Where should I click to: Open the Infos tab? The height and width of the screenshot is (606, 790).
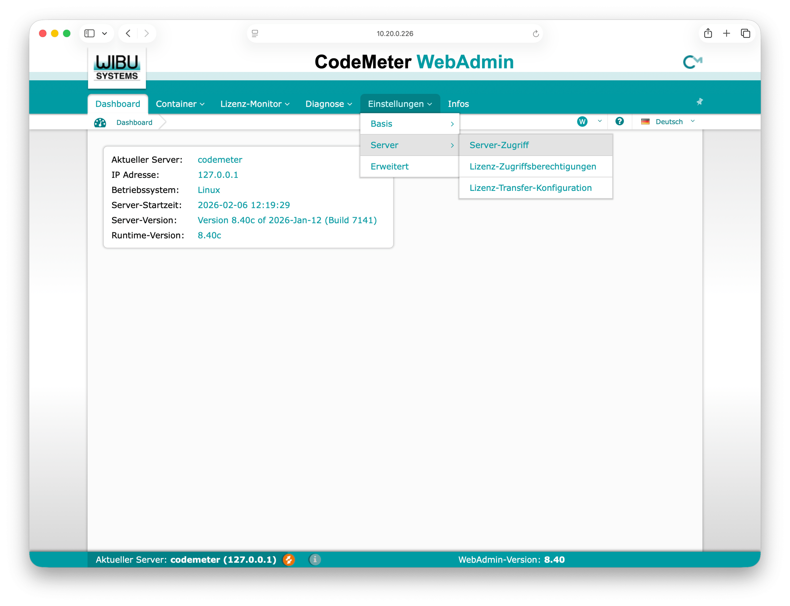458,104
